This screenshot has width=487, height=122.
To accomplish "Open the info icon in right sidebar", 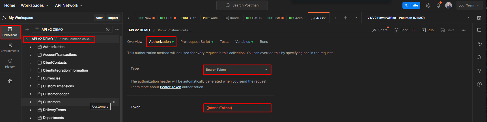I will click(479, 84).
